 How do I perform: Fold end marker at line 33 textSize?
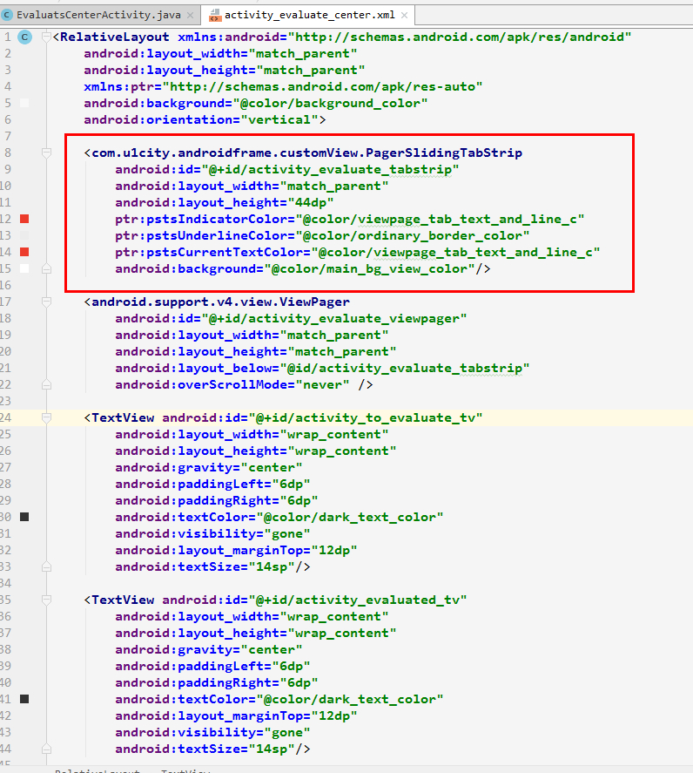coord(46,566)
